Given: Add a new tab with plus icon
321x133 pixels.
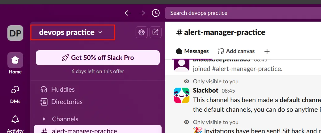Looking at the screenshot, I should tap(267, 51).
